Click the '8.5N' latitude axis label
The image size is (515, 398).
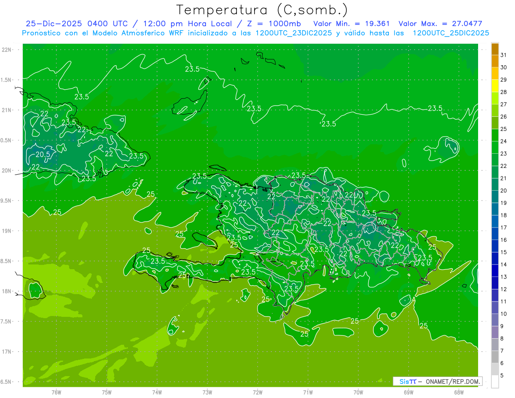pos(6,261)
